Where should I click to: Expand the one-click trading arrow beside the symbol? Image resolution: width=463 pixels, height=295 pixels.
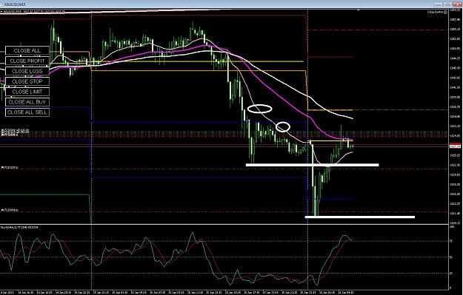click(x=1, y=12)
